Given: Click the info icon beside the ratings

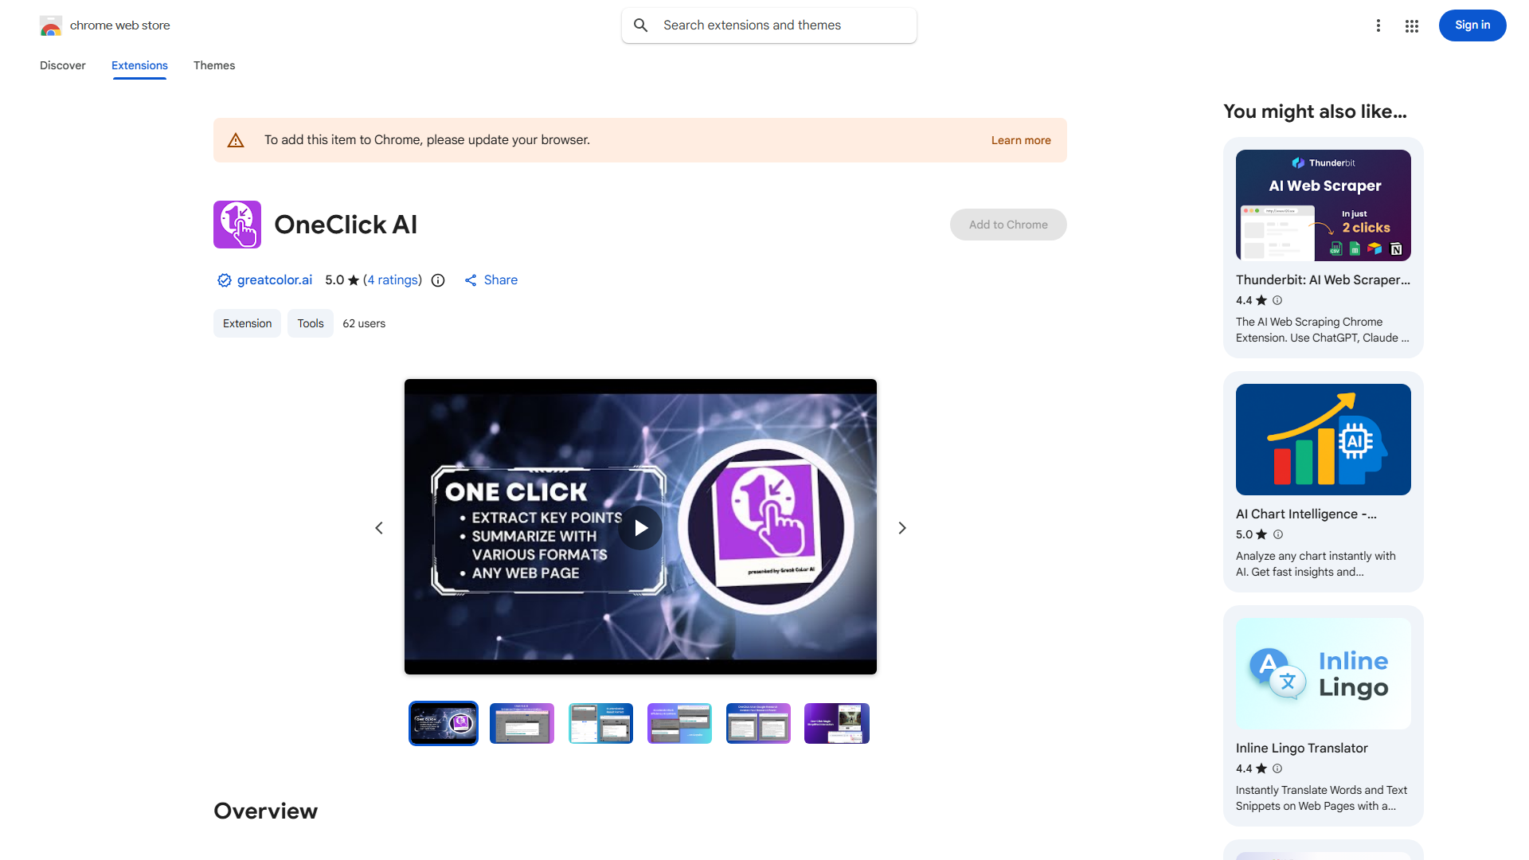Looking at the screenshot, I should [438, 280].
